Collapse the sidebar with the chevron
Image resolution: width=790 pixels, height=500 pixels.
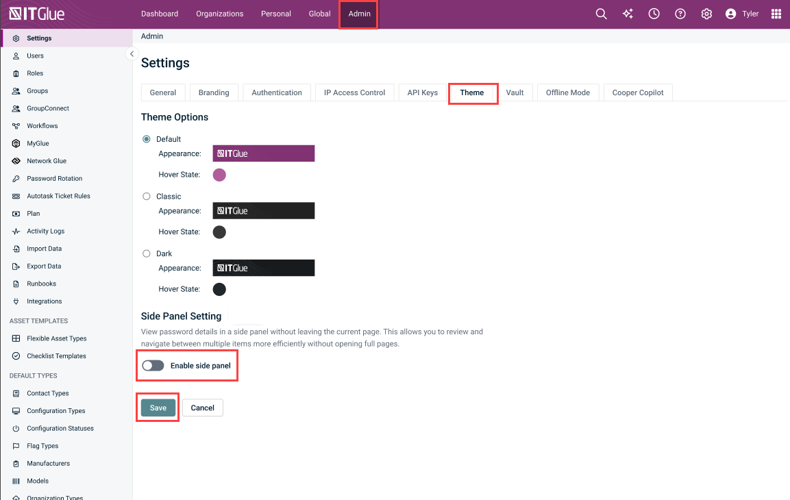click(132, 54)
